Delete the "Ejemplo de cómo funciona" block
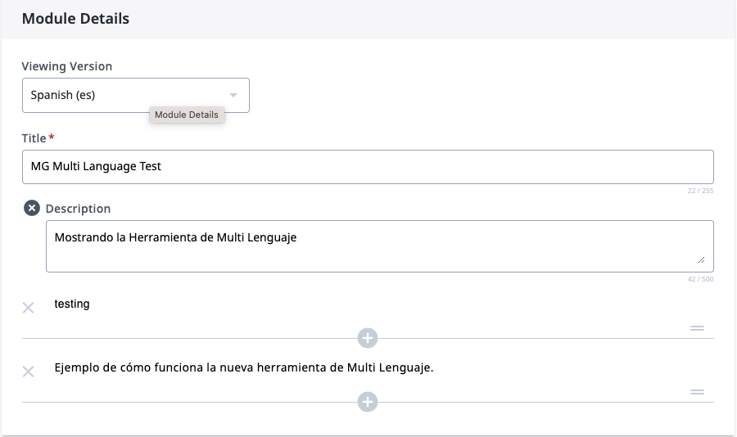Image resolution: width=737 pixels, height=437 pixels. click(28, 372)
